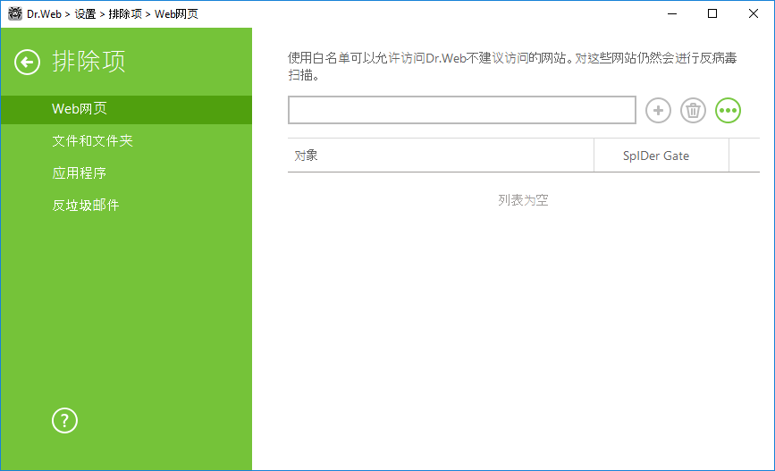Focus the website address input field
Viewport: 775px width, 471px height.
pyautogui.click(x=461, y=110)
